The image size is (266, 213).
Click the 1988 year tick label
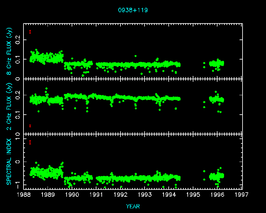point(23,195)
